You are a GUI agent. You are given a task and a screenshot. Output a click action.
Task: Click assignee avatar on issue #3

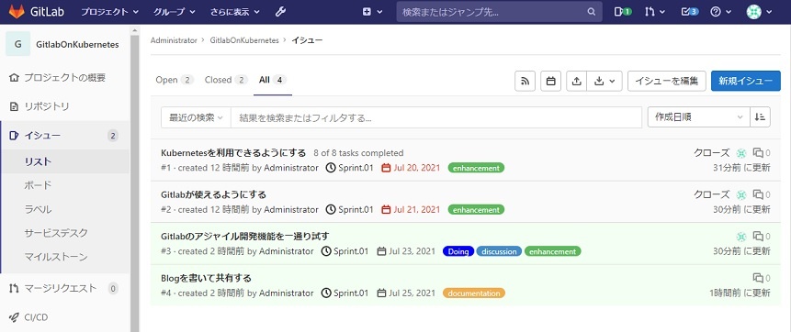[x=741, y=237]
